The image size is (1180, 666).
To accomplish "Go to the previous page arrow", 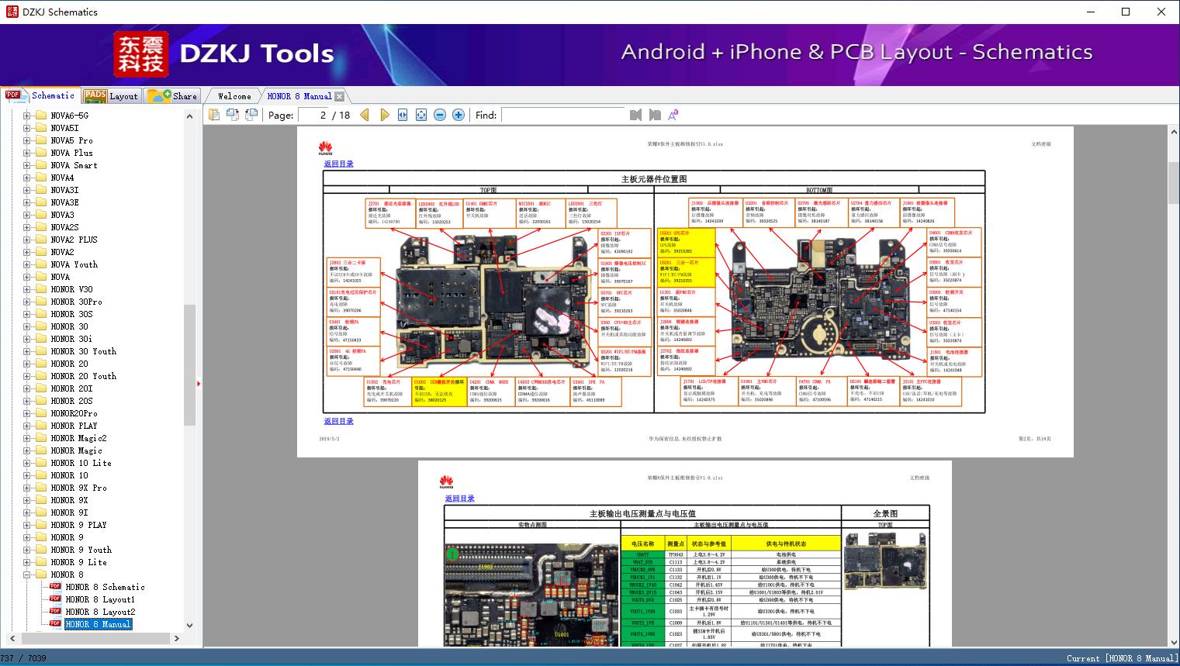I will (x=364, y=115).
